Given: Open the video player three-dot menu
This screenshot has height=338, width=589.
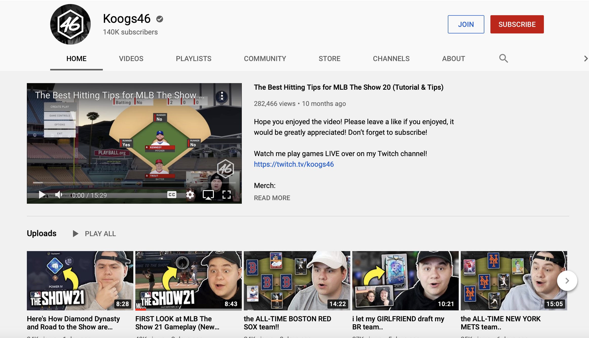Looking at the screenshot, I should coord(222,96).
